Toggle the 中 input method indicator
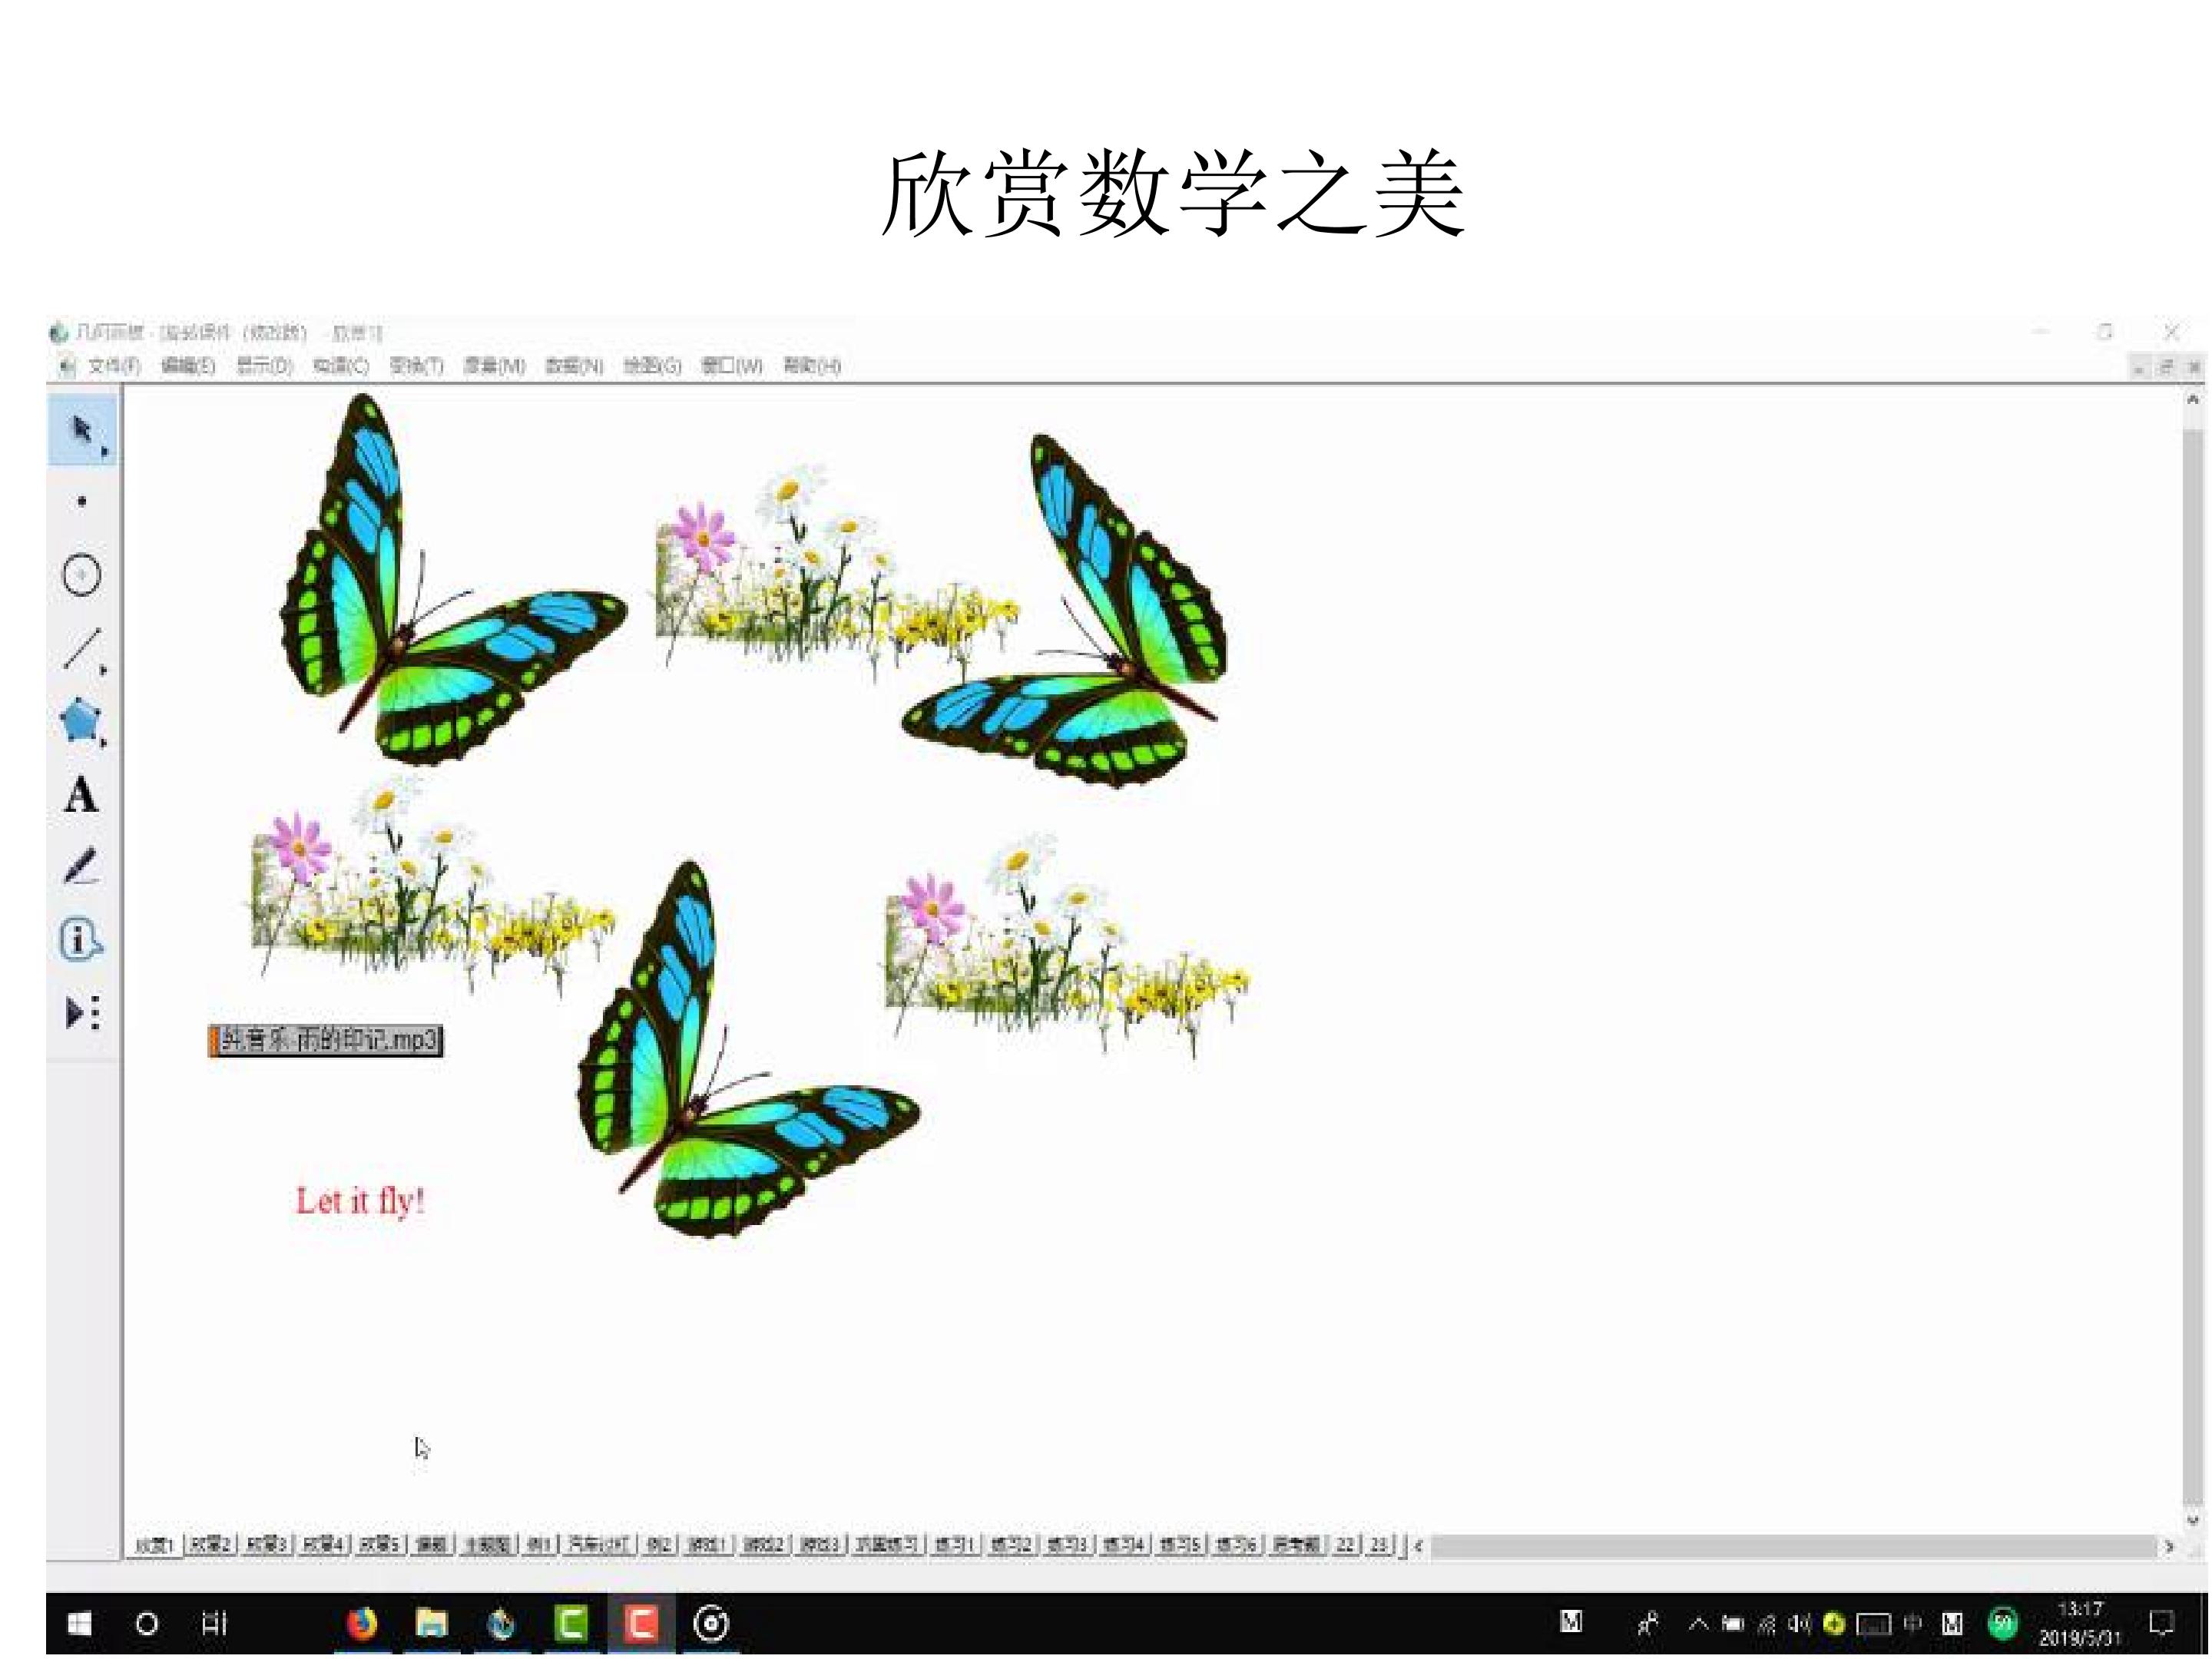 [1912, 1623]
